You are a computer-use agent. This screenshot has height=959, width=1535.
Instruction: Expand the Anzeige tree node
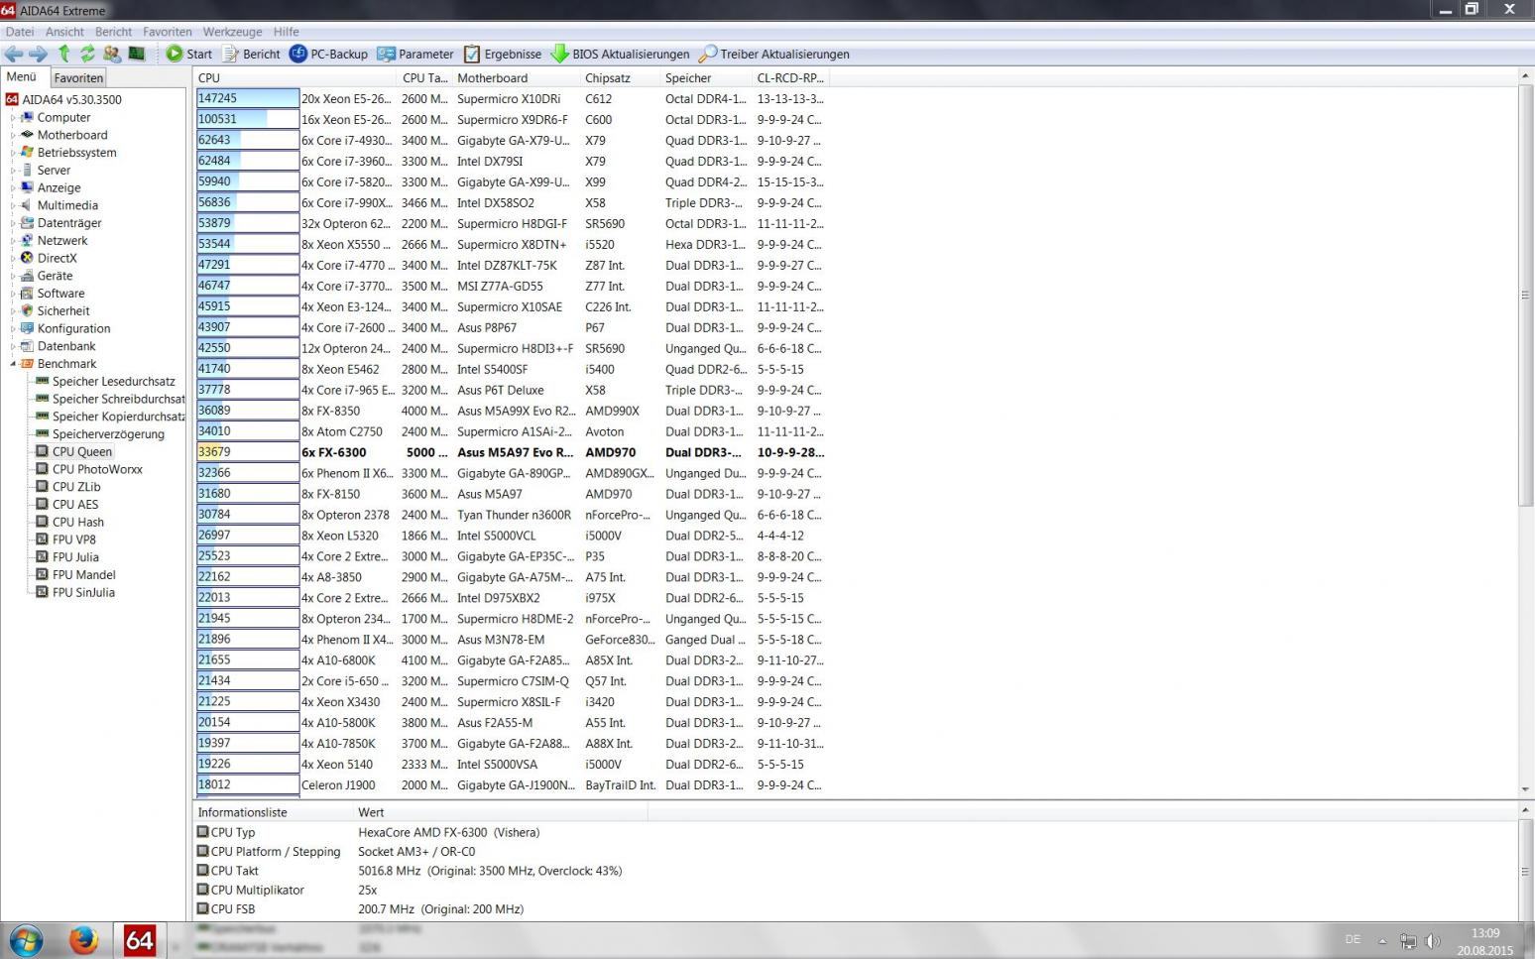coord(13,187)
